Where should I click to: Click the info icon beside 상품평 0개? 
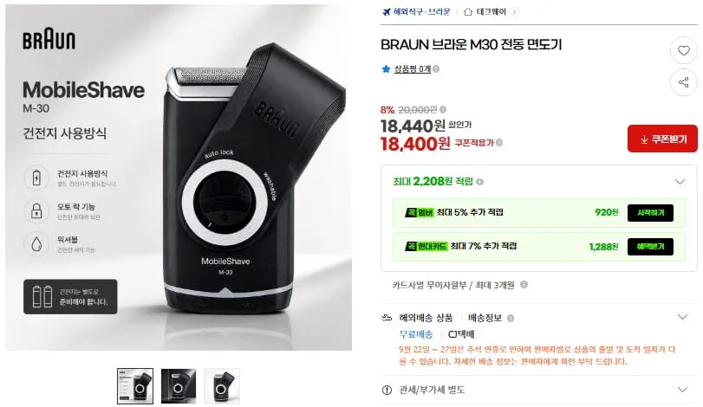[x=436, y=69]
